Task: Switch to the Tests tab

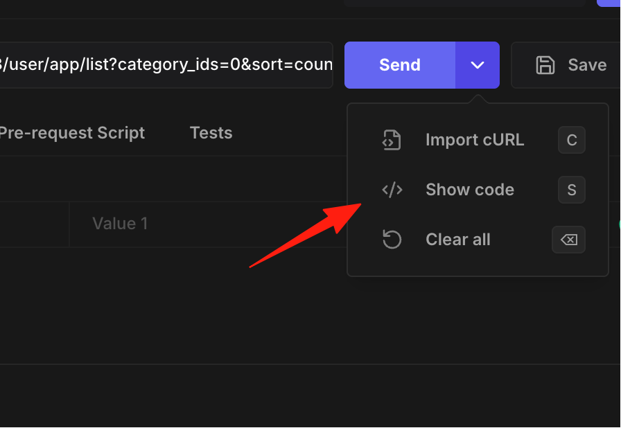Action: (211, 133)
